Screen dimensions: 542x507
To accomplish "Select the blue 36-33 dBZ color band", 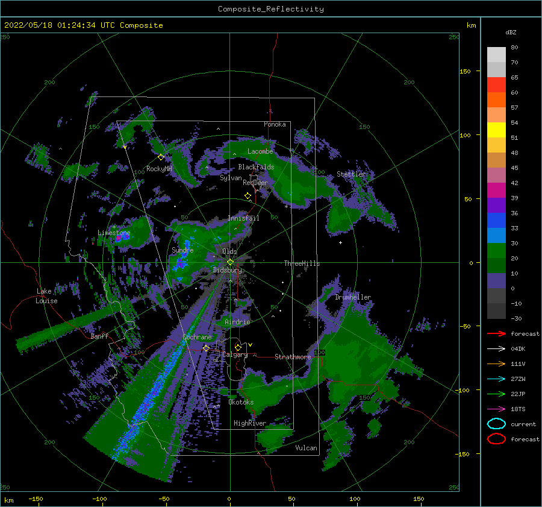I will (496, 221).
